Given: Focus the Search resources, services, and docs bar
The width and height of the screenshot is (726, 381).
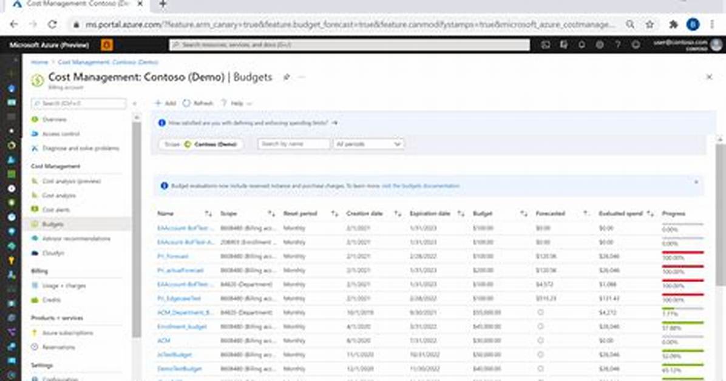Looking at the screenshot, I should (350, 45).
